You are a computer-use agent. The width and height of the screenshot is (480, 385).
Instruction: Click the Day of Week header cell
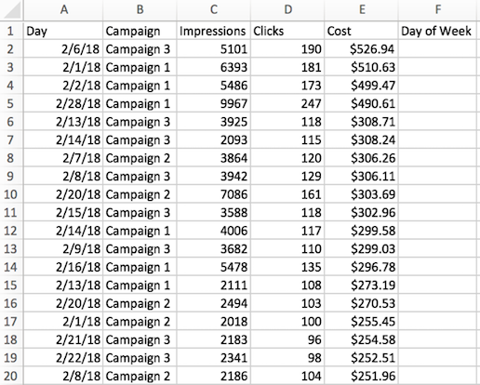click(437, 31)
